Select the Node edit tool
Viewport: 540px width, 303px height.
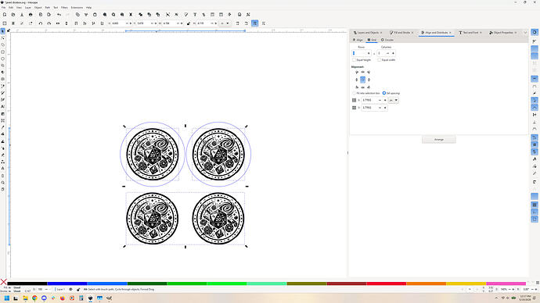pos(3,38)
